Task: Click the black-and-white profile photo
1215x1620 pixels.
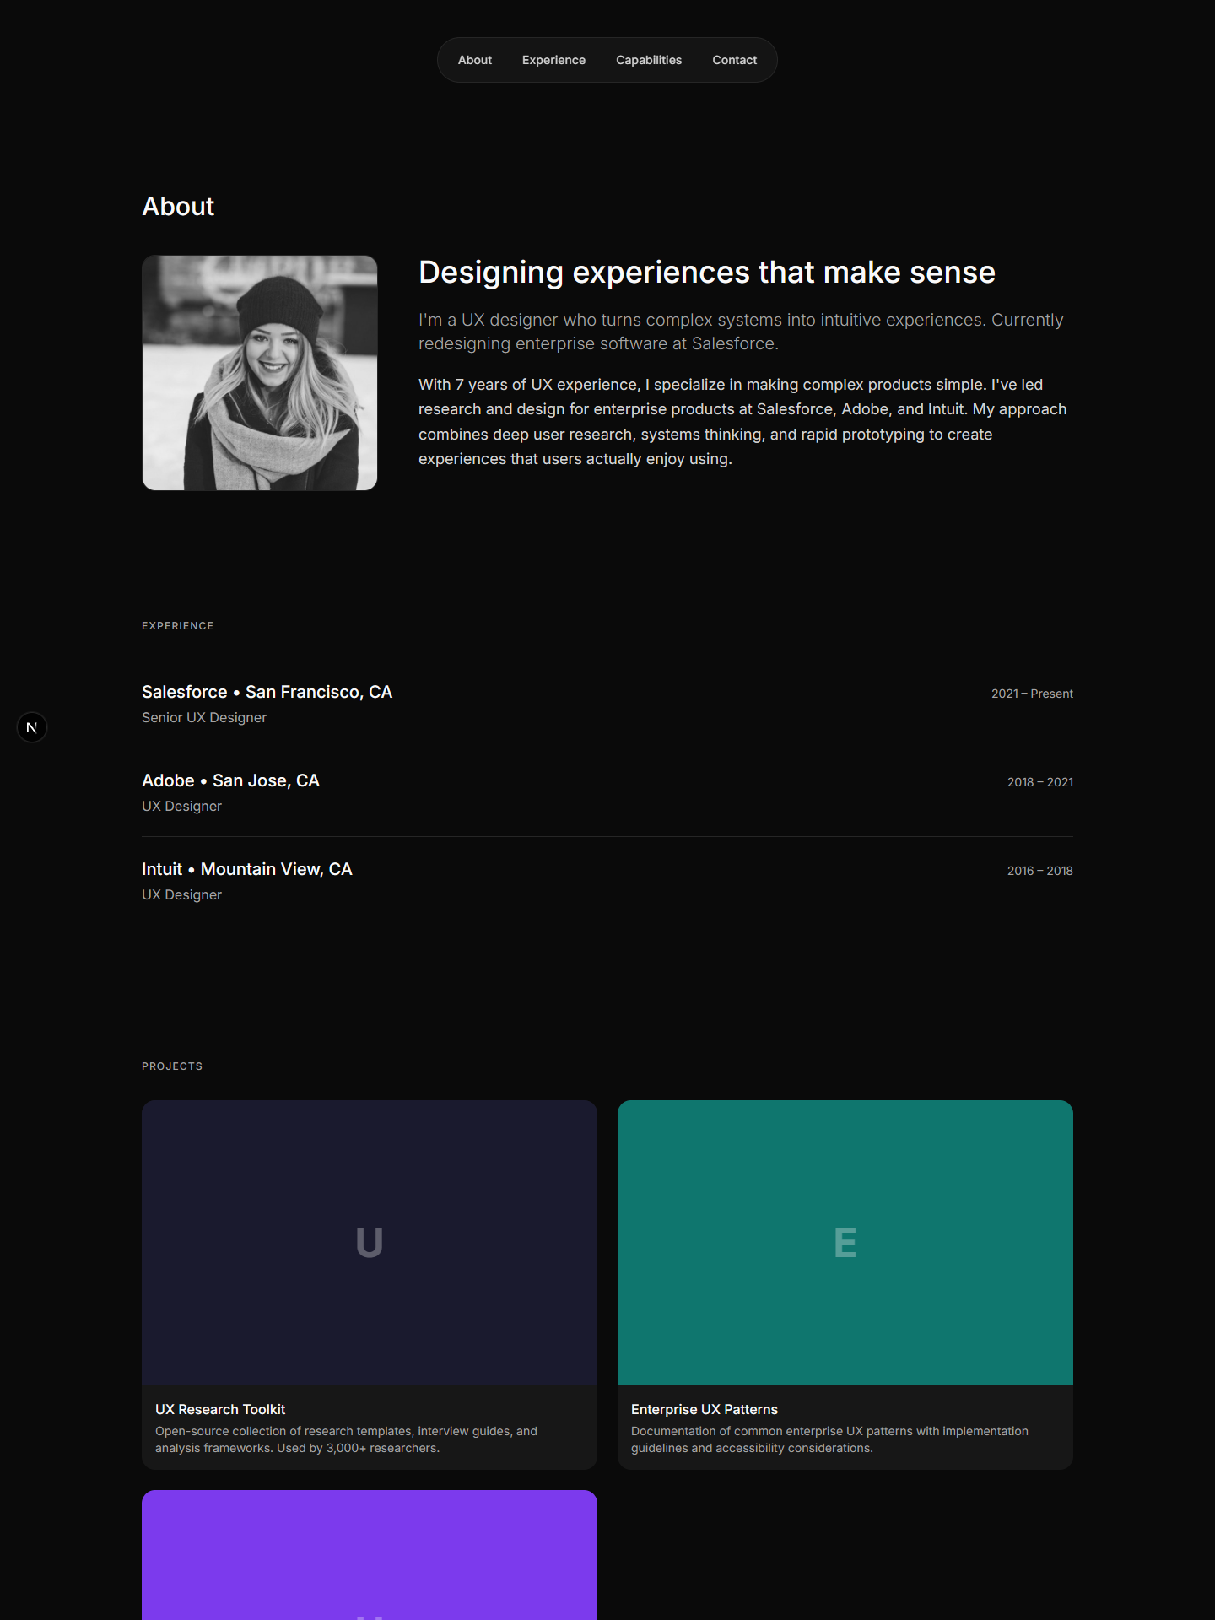Action: (x=260, y=373)
